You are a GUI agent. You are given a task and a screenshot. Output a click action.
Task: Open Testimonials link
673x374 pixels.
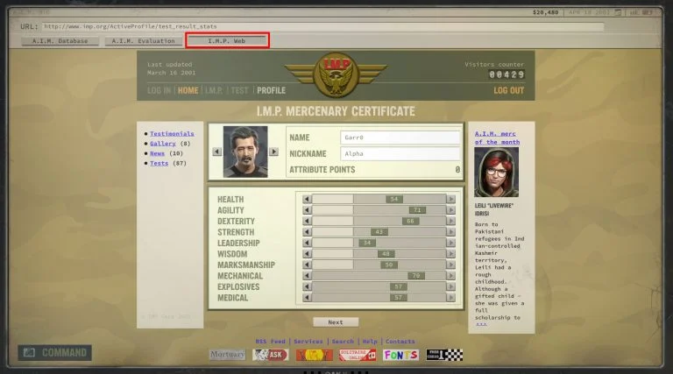tap(172, 134)
